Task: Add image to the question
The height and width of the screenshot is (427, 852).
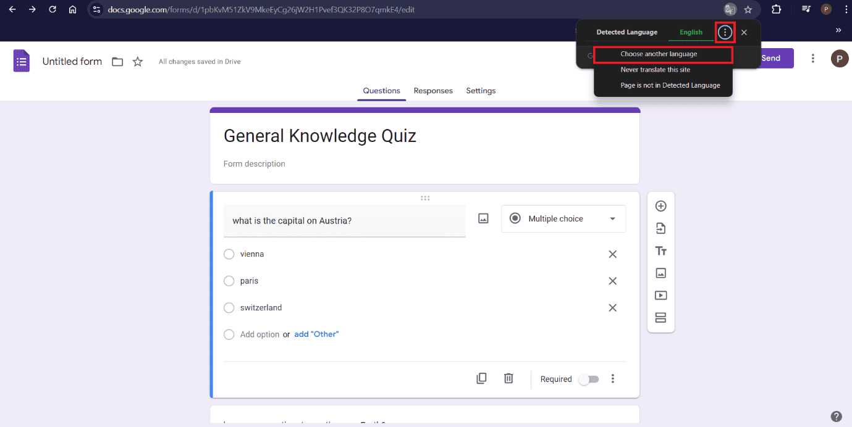Action: coord(484,218)
